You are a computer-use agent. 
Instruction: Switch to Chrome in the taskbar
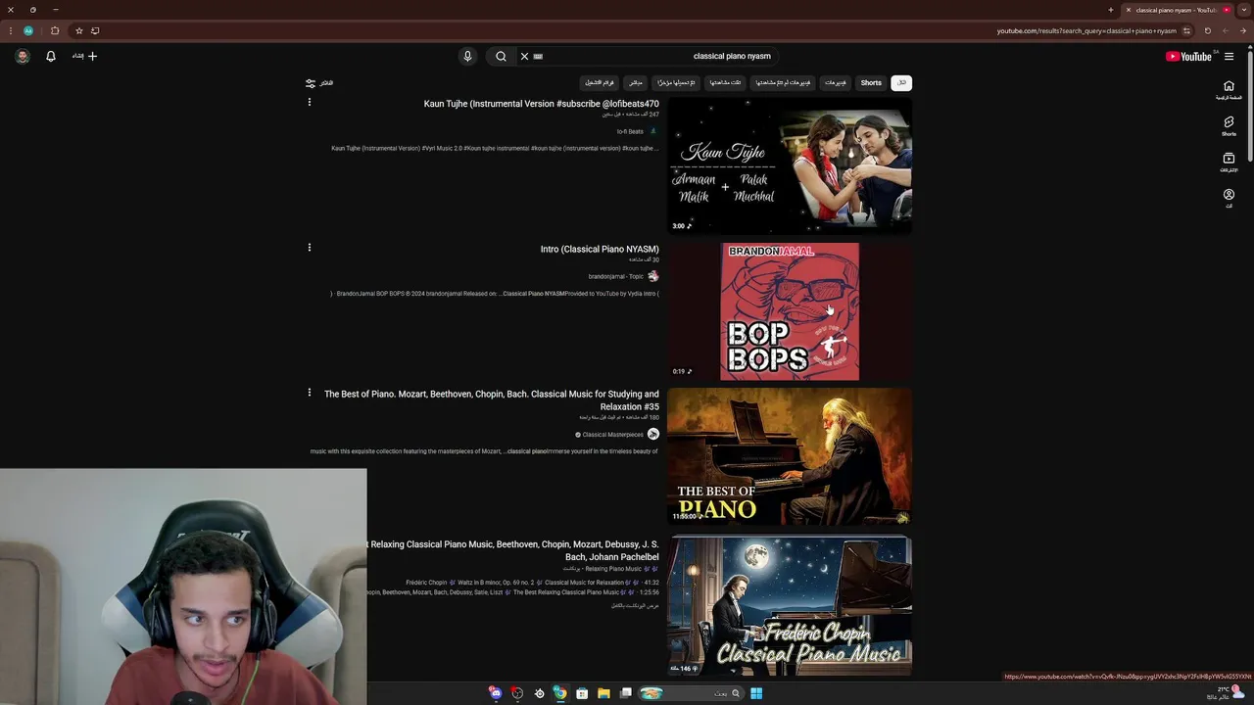pyautogui.click(x=559, y=693)
